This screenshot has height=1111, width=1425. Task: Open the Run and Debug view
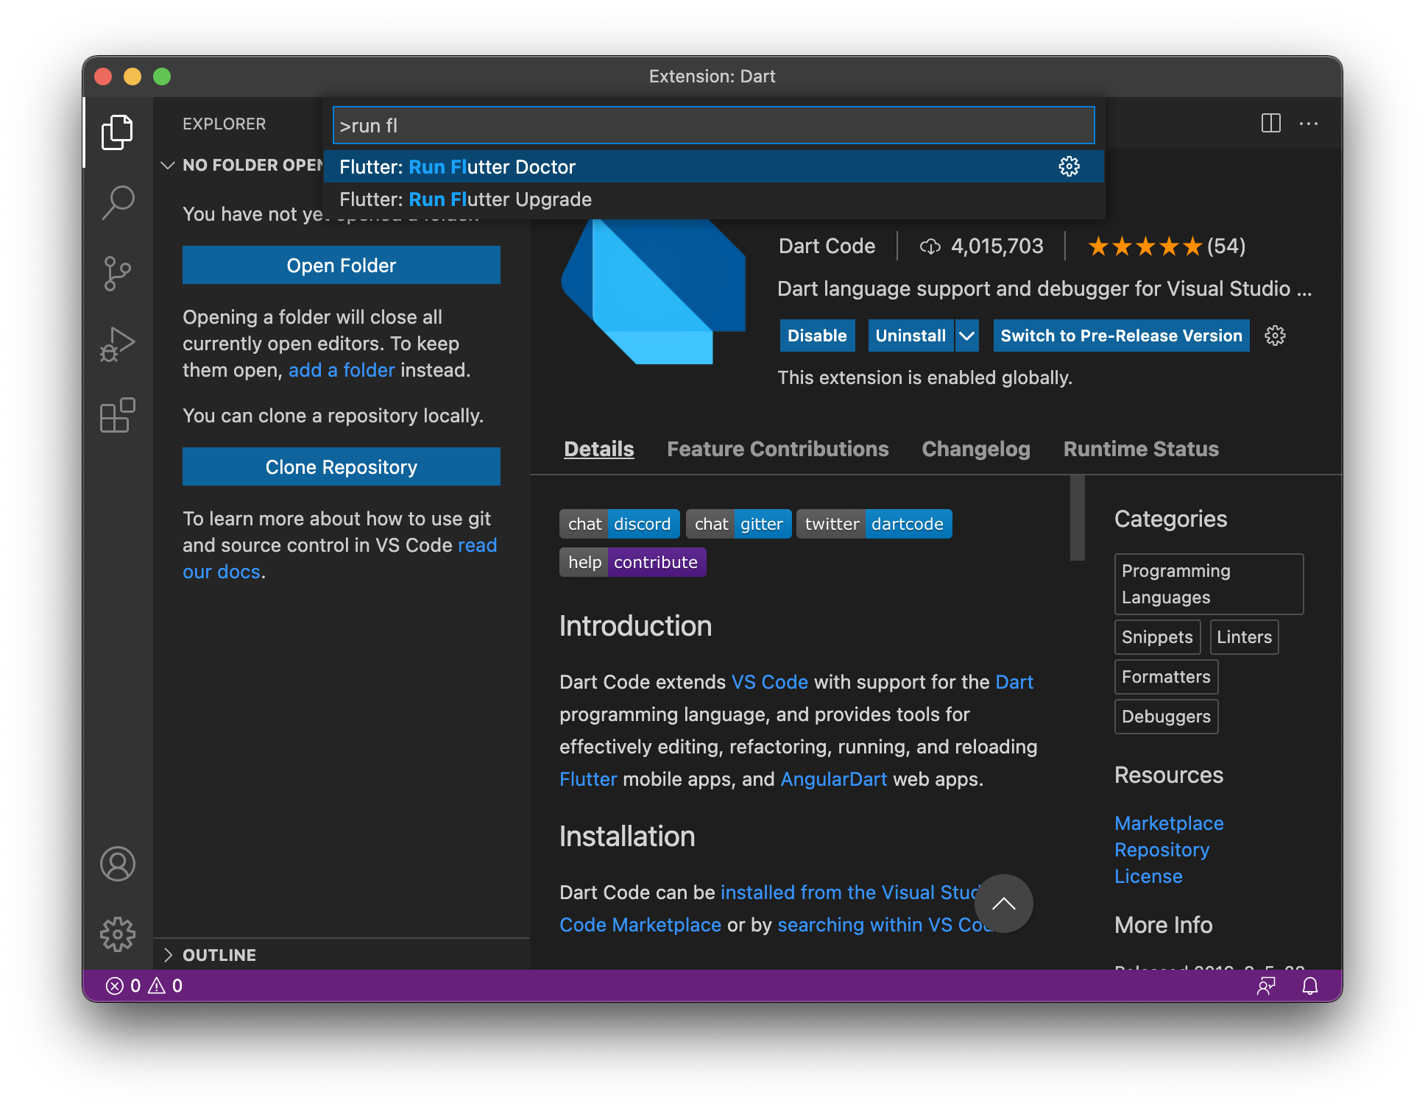(x=118, y=344)
